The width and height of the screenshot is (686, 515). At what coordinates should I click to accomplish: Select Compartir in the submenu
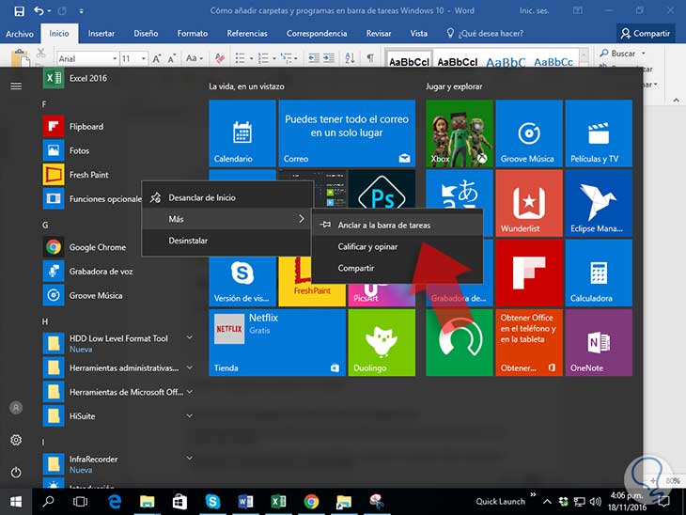[x=398, y=268]
